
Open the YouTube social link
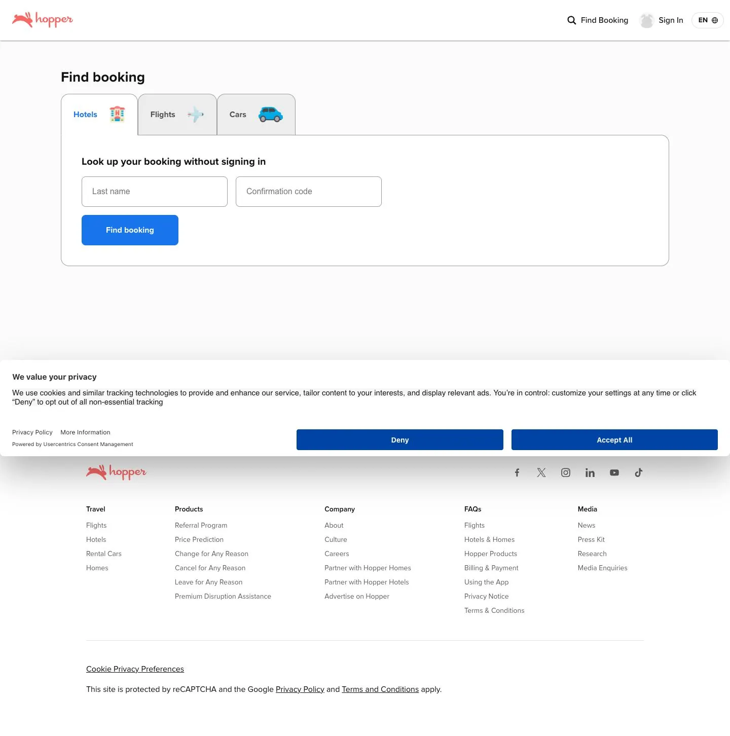point(614,472)
